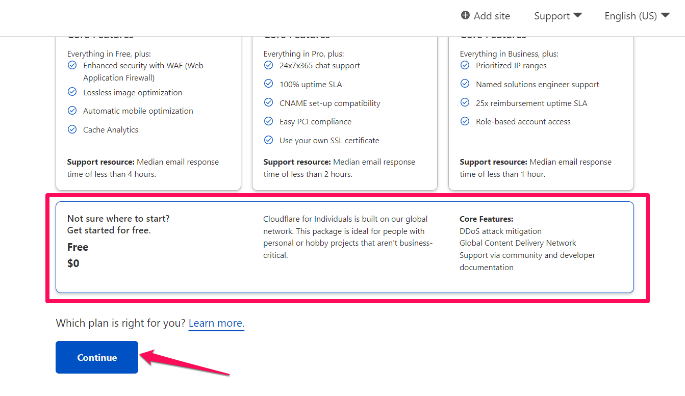Click the plus icon beside Add site
This screenshot has width=685, height=396.
[465, 15]
